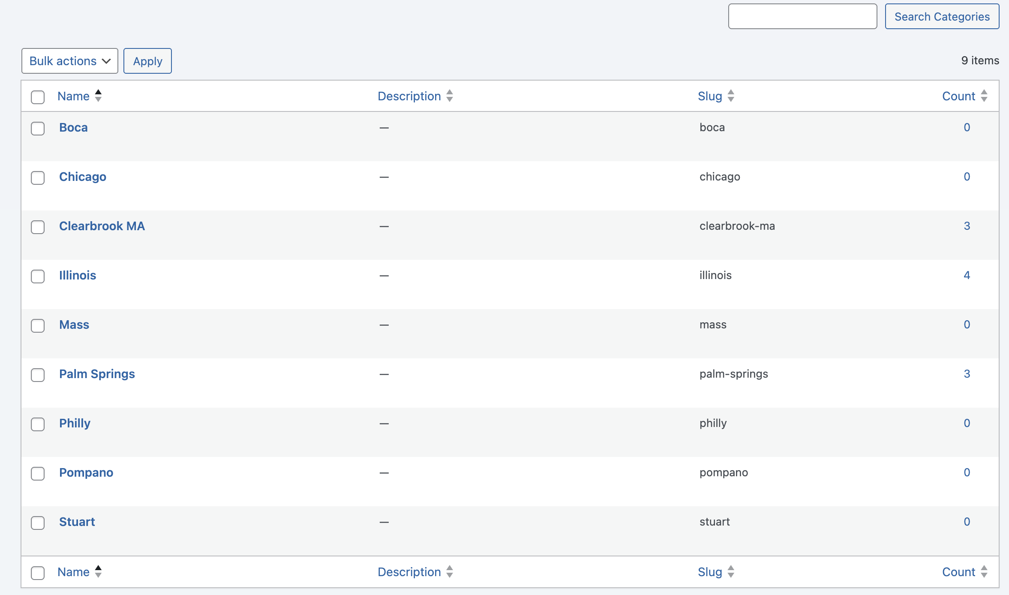Viewport: 1009px width, 595px height.
Task: Click the Slug sort arrows in table footer
Action: coord(731,572)
